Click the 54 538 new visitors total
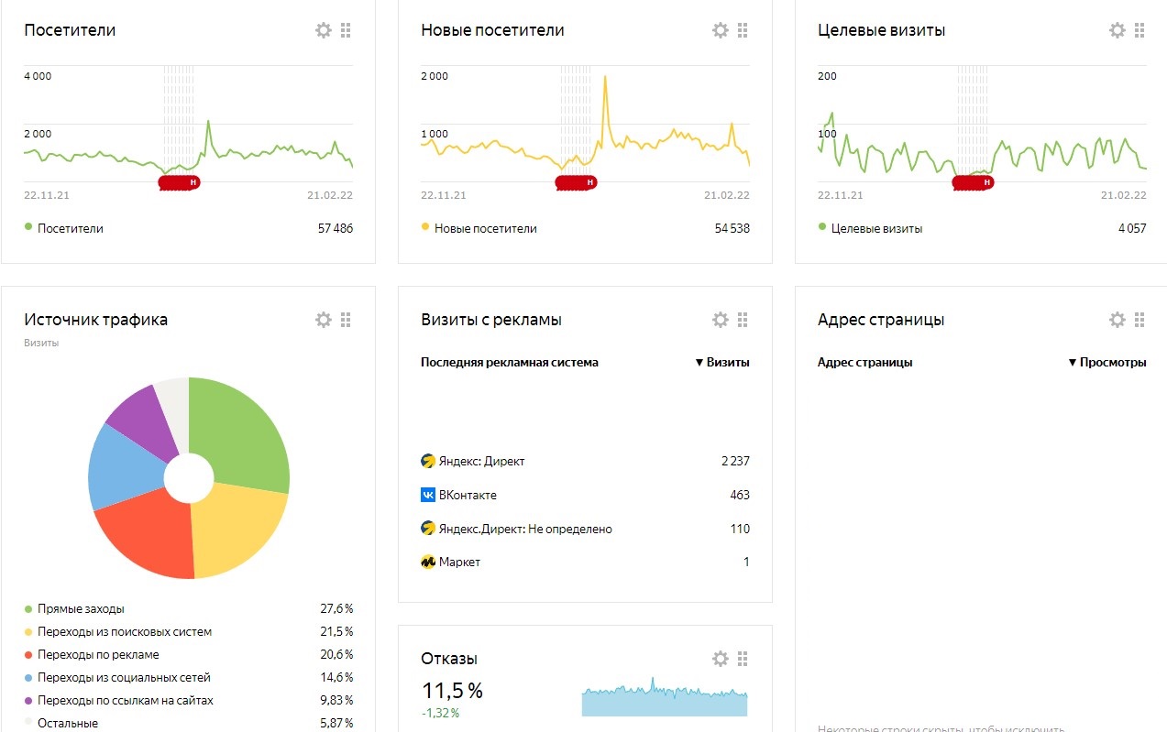The image size is (1167, 732). [x=732, y=228]
